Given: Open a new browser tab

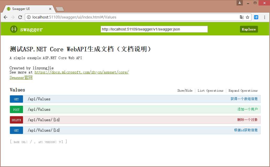Looking at the screenshot, I should [60, 9].
